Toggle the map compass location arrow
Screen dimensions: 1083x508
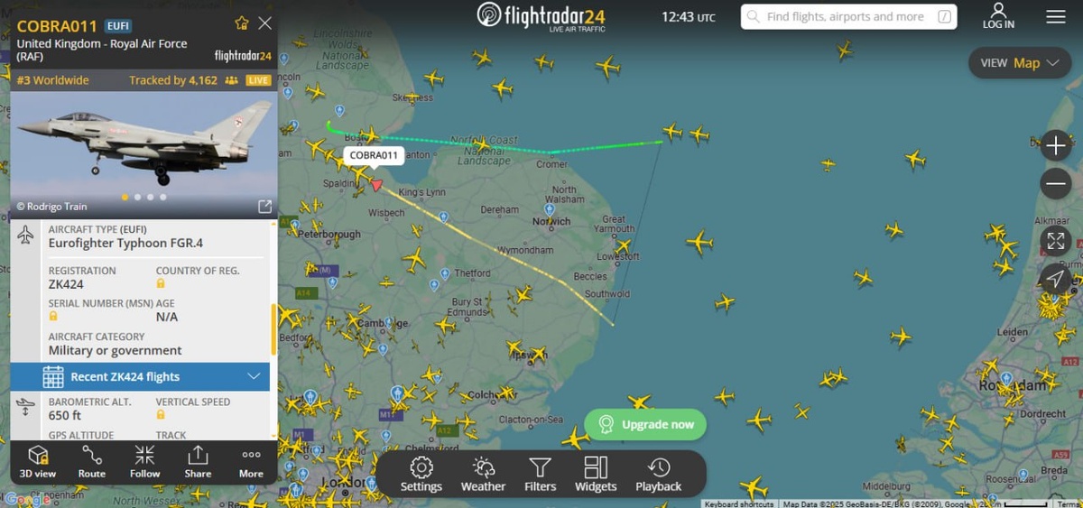1055,279
